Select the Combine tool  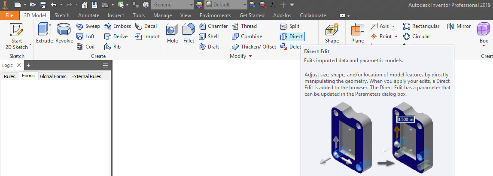coord(247,36)
